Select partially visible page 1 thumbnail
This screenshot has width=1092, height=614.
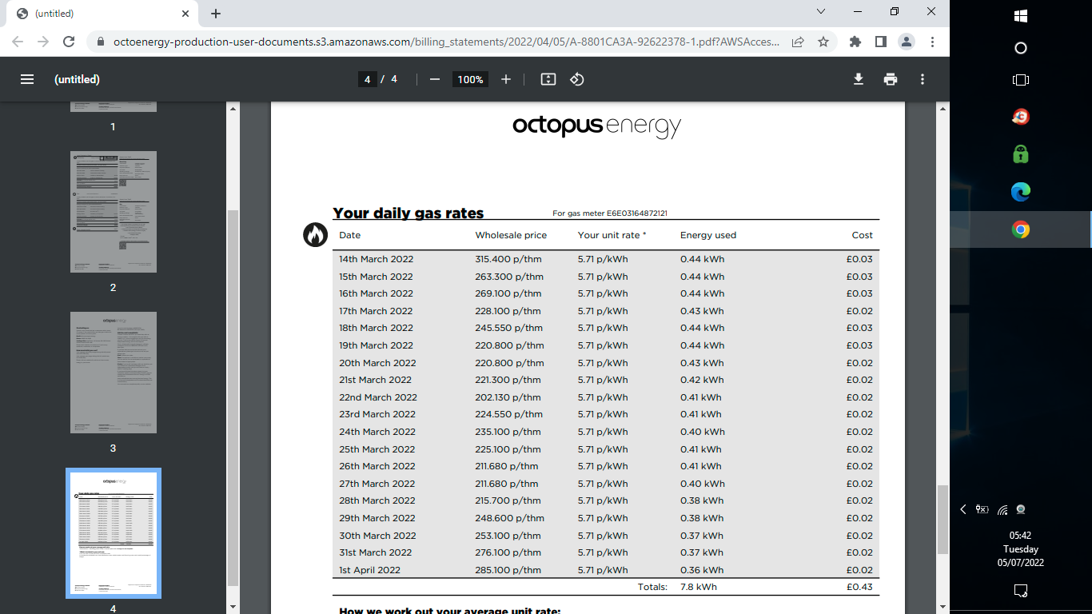(x=114, y=106)
